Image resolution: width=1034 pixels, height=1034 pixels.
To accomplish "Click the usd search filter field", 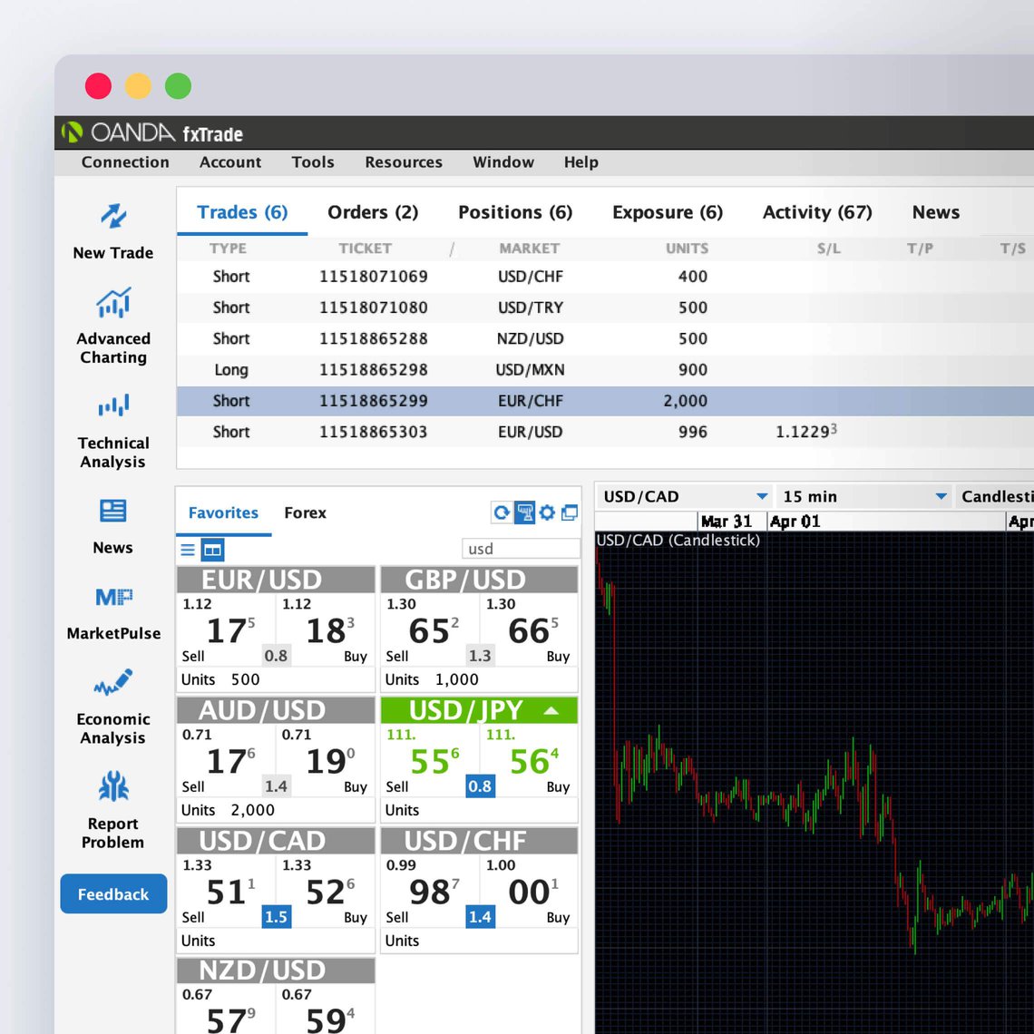I will (521, 549).
